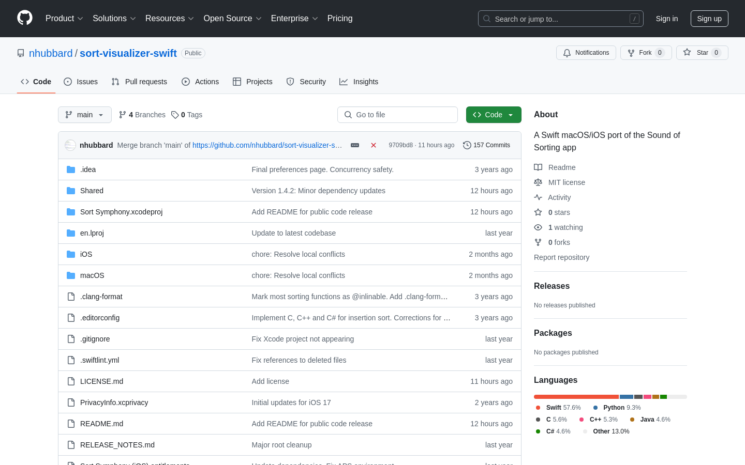Expand the Resources menu

170,19
